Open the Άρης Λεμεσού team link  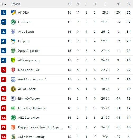click(29, 51)
